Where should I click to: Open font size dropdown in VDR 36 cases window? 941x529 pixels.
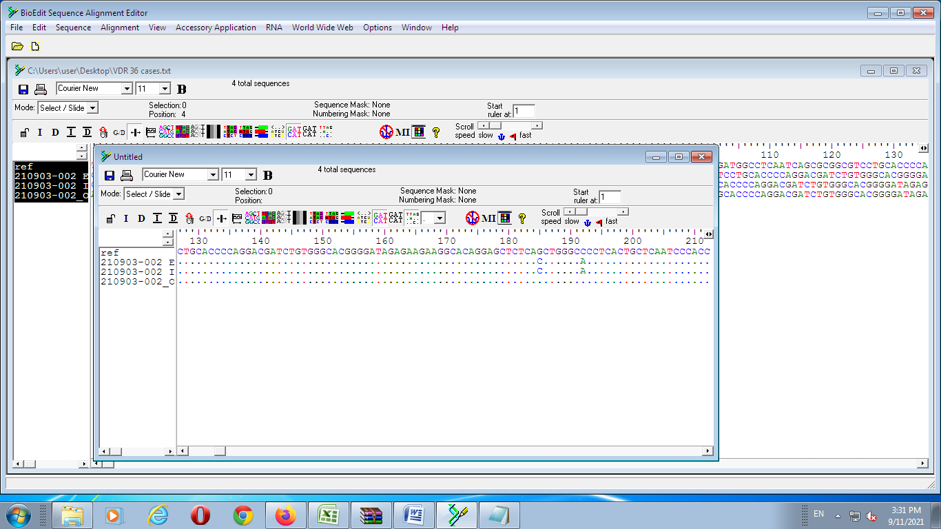[x=165, y=89]
